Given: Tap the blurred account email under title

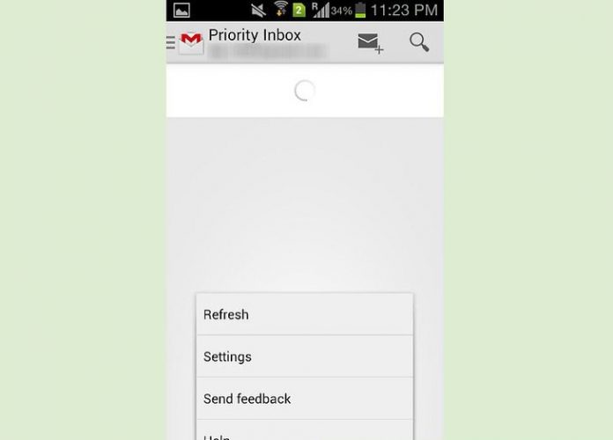Looking at the screenshot, I should pos(267,51).
